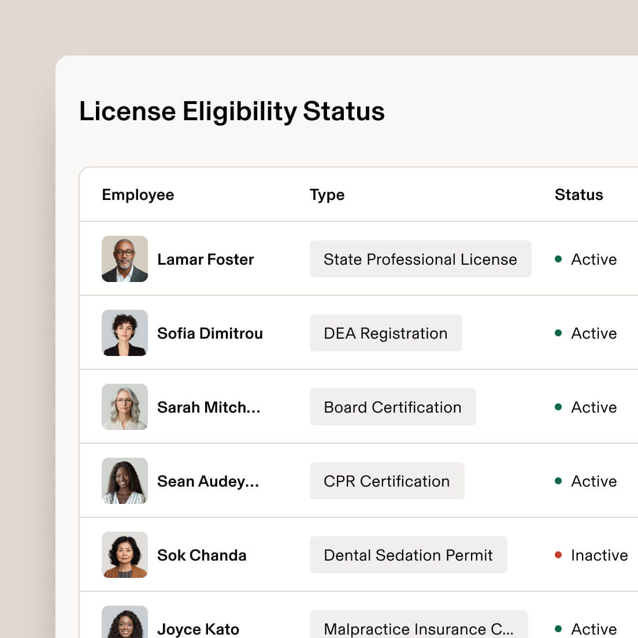Image resolution: width=638 pixels, height=638 pixels.
Task: Click Sean Audey...'s profile photo
Action: (124, 481)
